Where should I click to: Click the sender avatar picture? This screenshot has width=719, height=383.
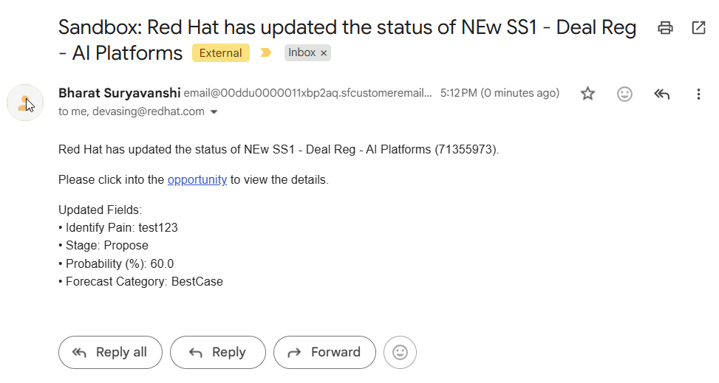[25, 103]
